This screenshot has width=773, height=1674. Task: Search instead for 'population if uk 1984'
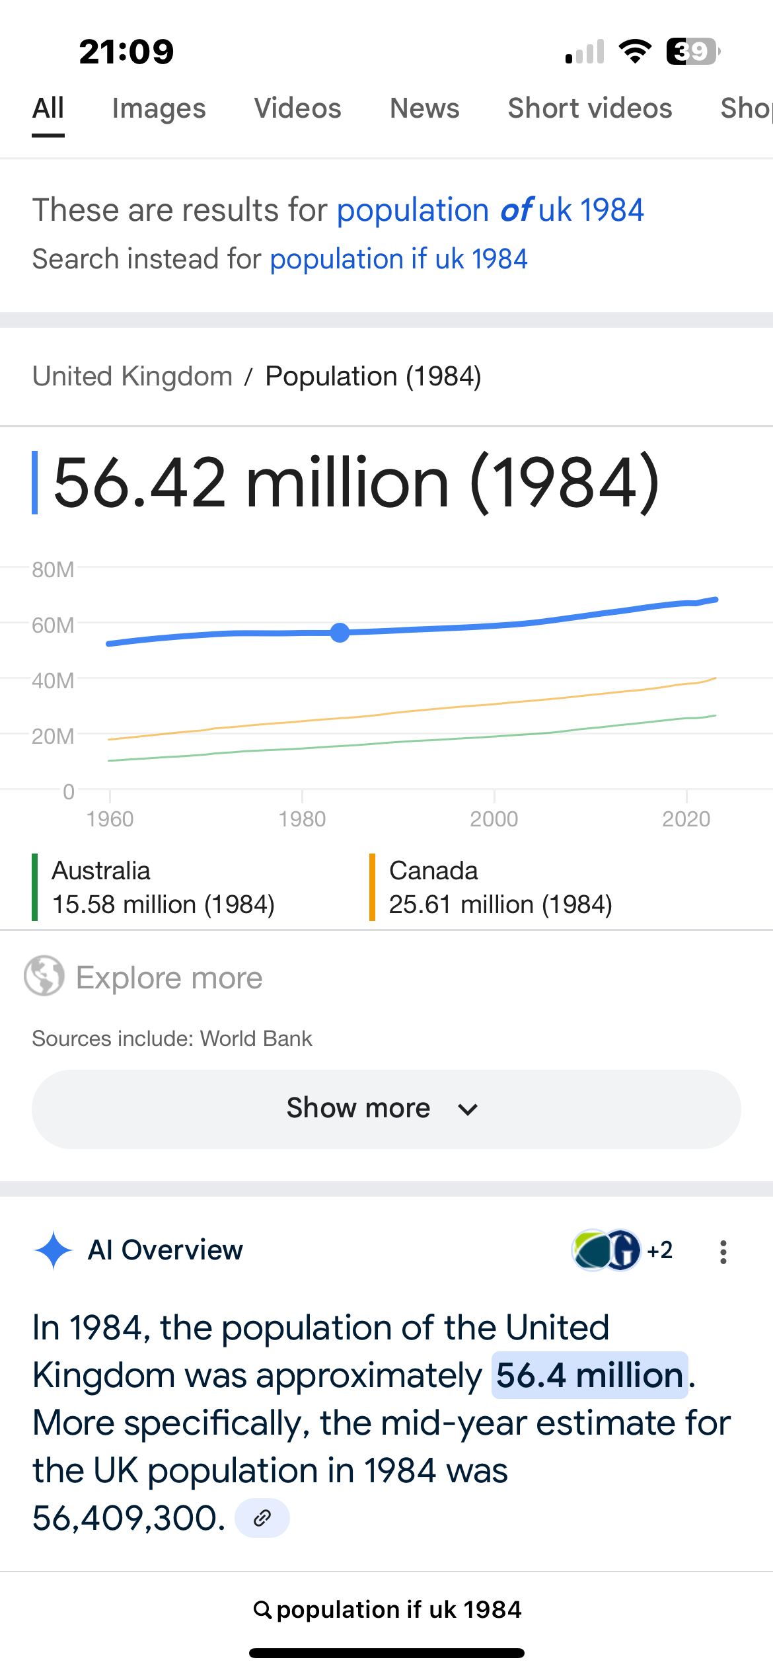[398, 259]
